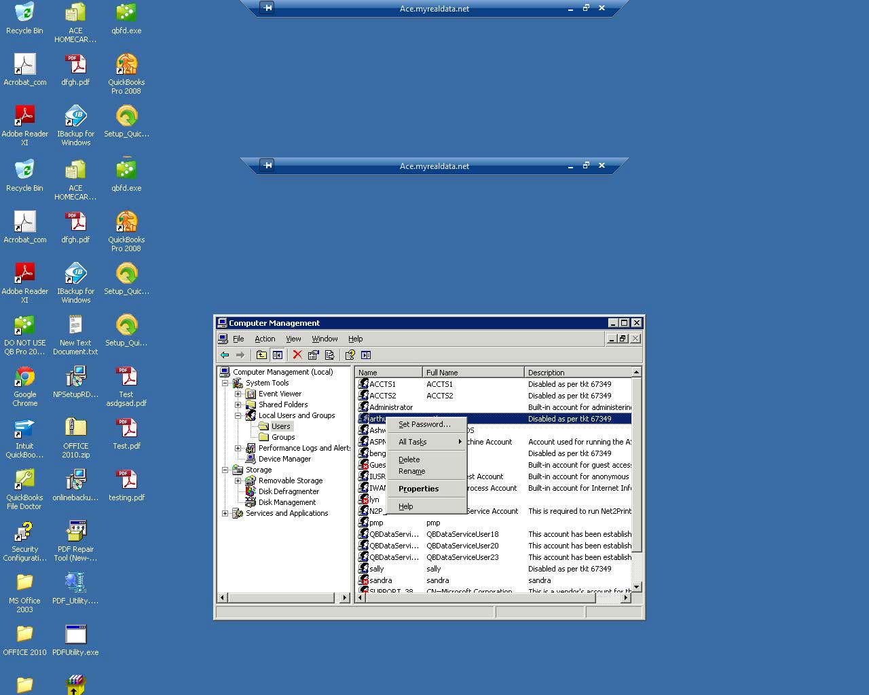Choose Set Password... from the context menu
The height and width of the screenshot is (695, 869).
pyautogui.click(x=424, y=424)
